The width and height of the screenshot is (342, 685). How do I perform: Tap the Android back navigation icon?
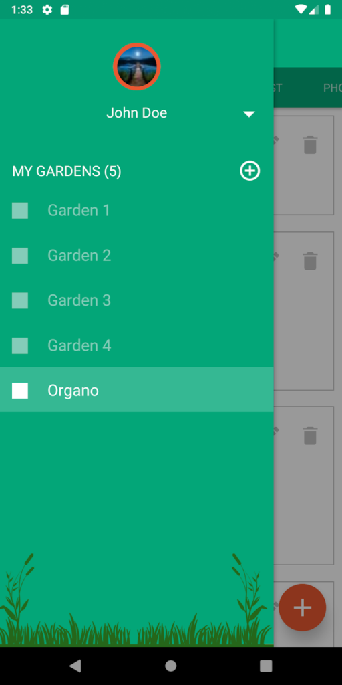75,666
